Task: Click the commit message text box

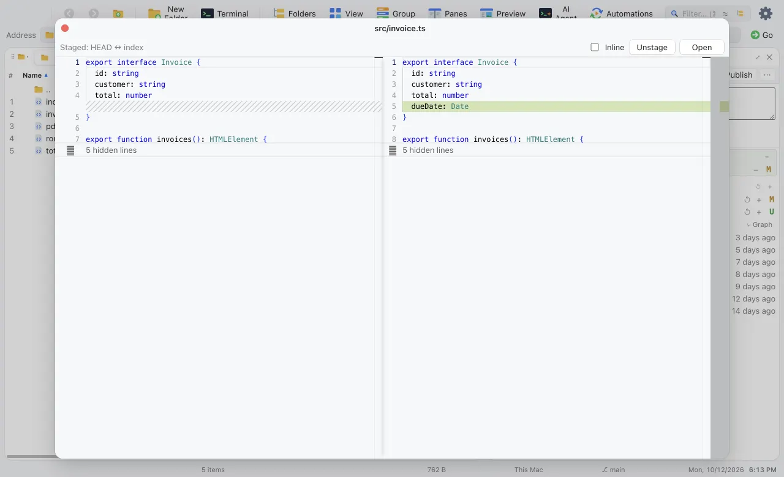Action: [752, 104]
